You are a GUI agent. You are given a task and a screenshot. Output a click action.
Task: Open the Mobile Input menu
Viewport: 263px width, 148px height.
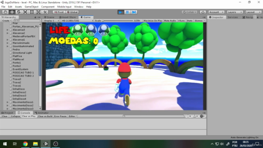pos(64,7)
